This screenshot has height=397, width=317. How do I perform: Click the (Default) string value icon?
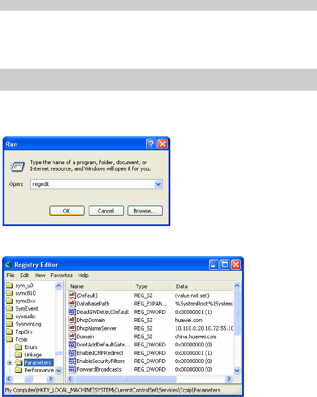click(x=72, y=295)
